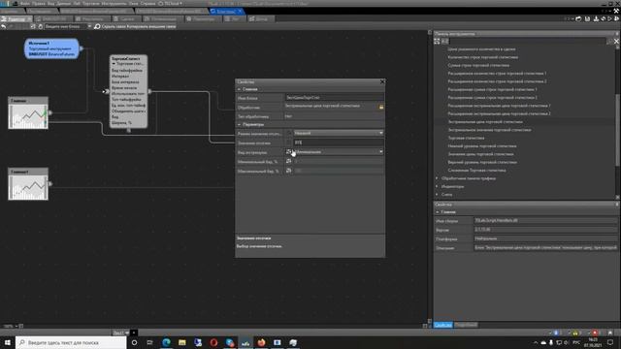Click the Введите имя блока input box

65,26
